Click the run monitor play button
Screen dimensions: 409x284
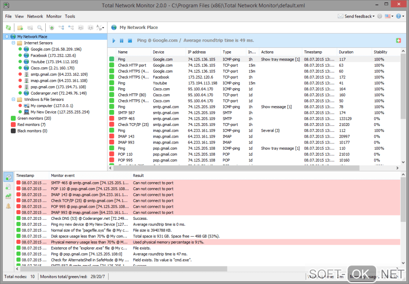click(114, 41)
